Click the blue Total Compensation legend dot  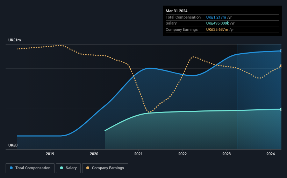[11, 168]
